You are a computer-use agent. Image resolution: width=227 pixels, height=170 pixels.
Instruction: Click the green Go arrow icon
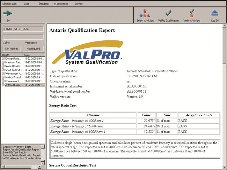[x=8, y=14]
